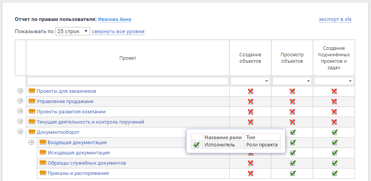Open the Входящая документация project link

(77, 142)
